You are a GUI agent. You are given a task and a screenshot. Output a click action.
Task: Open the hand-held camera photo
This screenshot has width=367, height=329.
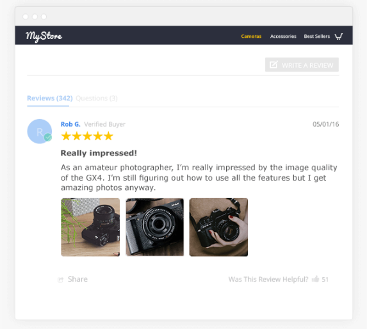(x=218, y=227)
